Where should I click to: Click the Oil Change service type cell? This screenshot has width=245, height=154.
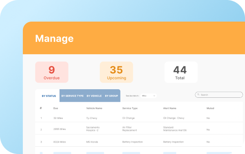pyautogui.click(x=128, y=118)
